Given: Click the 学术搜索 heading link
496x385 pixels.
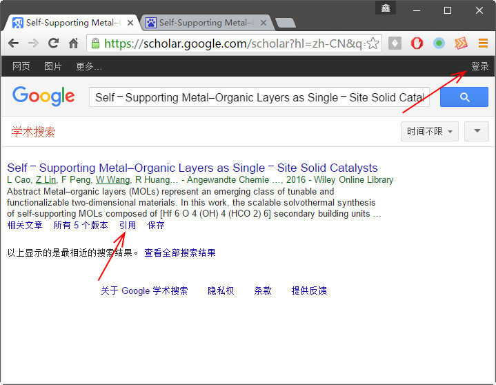Looking at the screenshot, I should pyautogui.click(x=34, y=132).
